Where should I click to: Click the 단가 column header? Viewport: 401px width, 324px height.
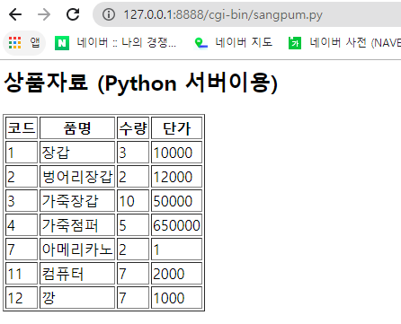176,128
